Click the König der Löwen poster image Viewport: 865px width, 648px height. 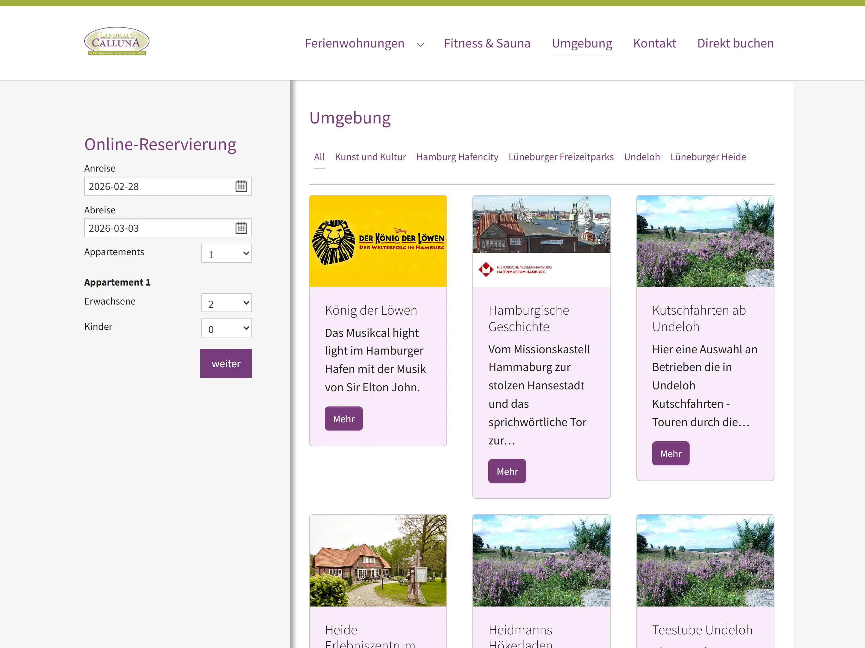pos(378,241)
